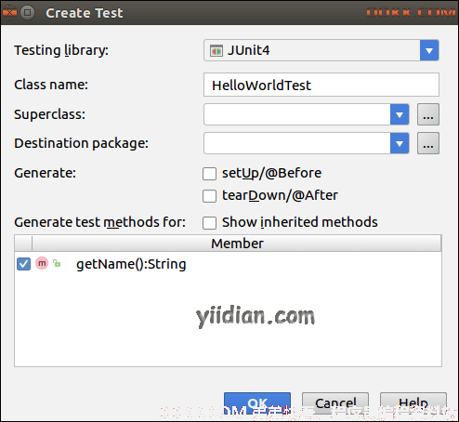Select the getName():String row
Viewport: 459px width, 422px height.
[x=228, y=264]
